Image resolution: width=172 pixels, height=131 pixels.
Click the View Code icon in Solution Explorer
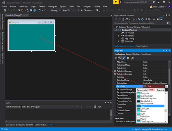coord(154,19)
